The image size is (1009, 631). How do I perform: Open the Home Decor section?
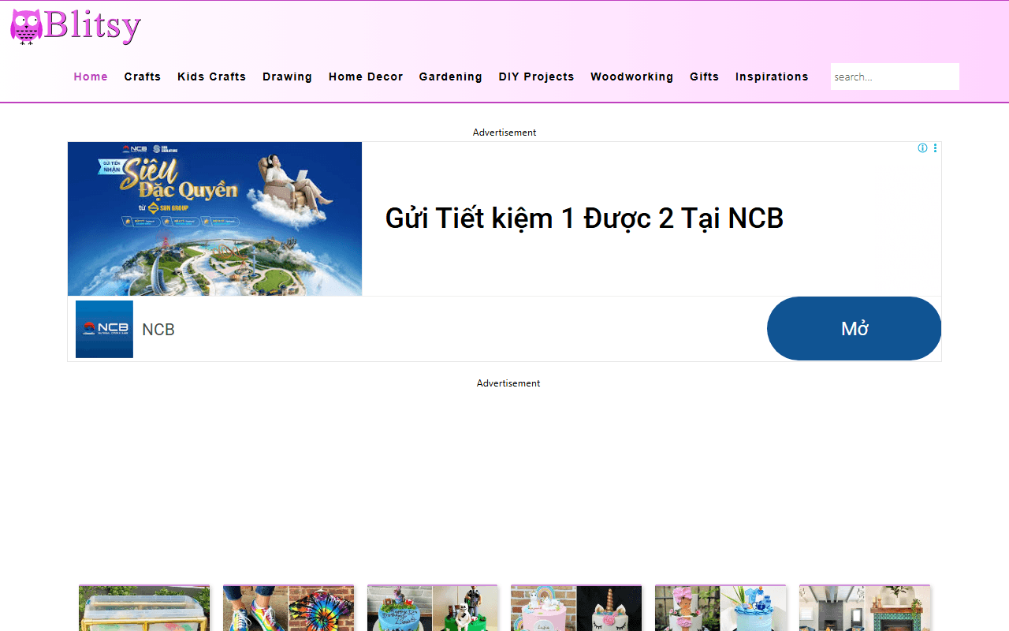tap(366, 77)
